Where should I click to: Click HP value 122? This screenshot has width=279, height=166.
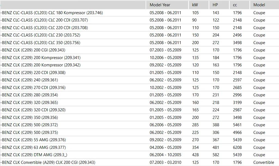coord(216,20)
